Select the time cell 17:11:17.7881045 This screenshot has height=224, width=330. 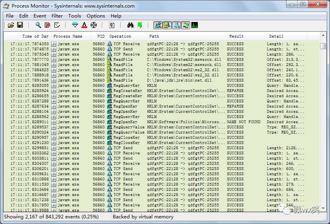[30, 65]
